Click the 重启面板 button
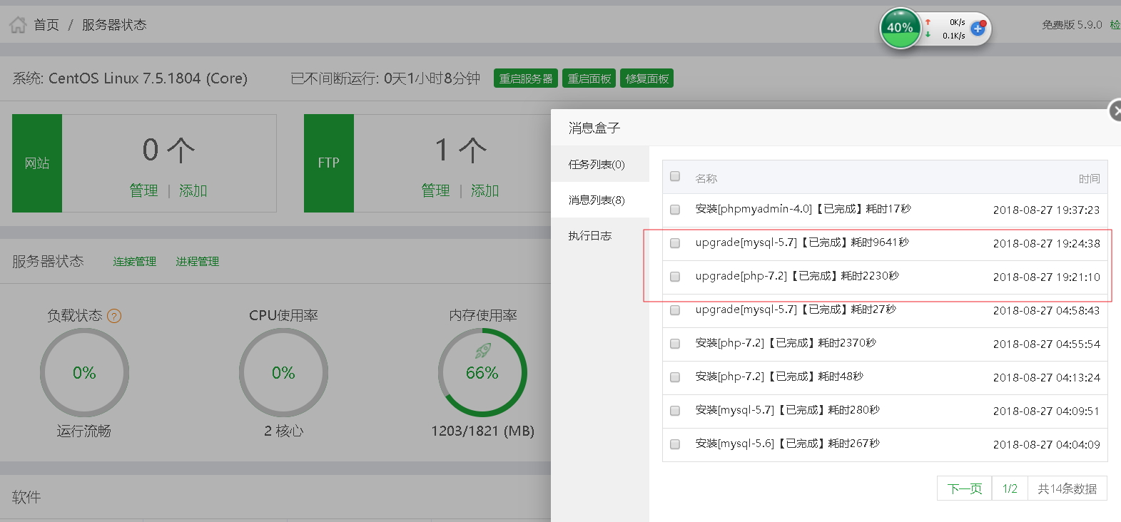Screen dimensions: 1121x522 coord(589,78)
